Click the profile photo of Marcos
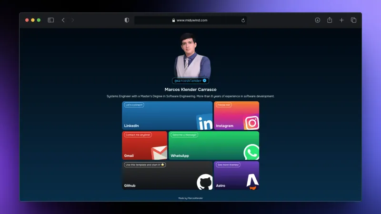The height and width of the screenshot is (214, 381). [x=190, y=55]
